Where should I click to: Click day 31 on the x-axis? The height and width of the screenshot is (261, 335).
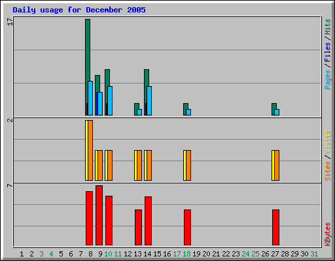(314, 254)
